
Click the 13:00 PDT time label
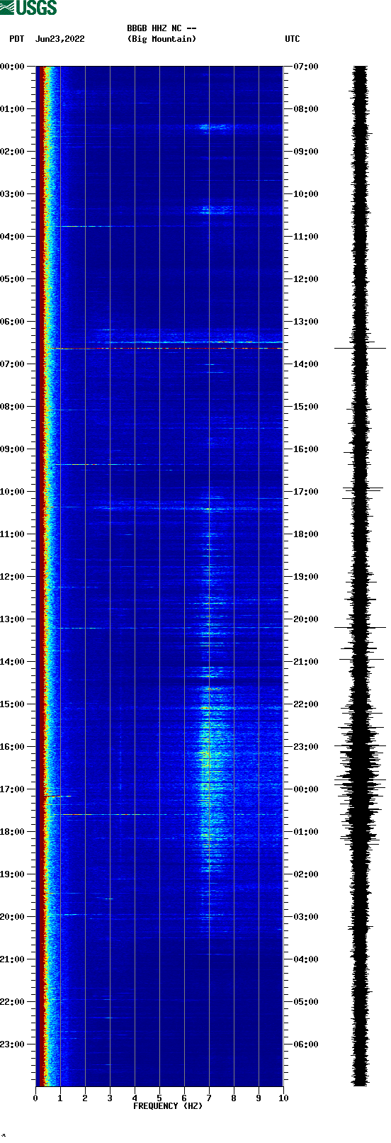coord(13,619)
